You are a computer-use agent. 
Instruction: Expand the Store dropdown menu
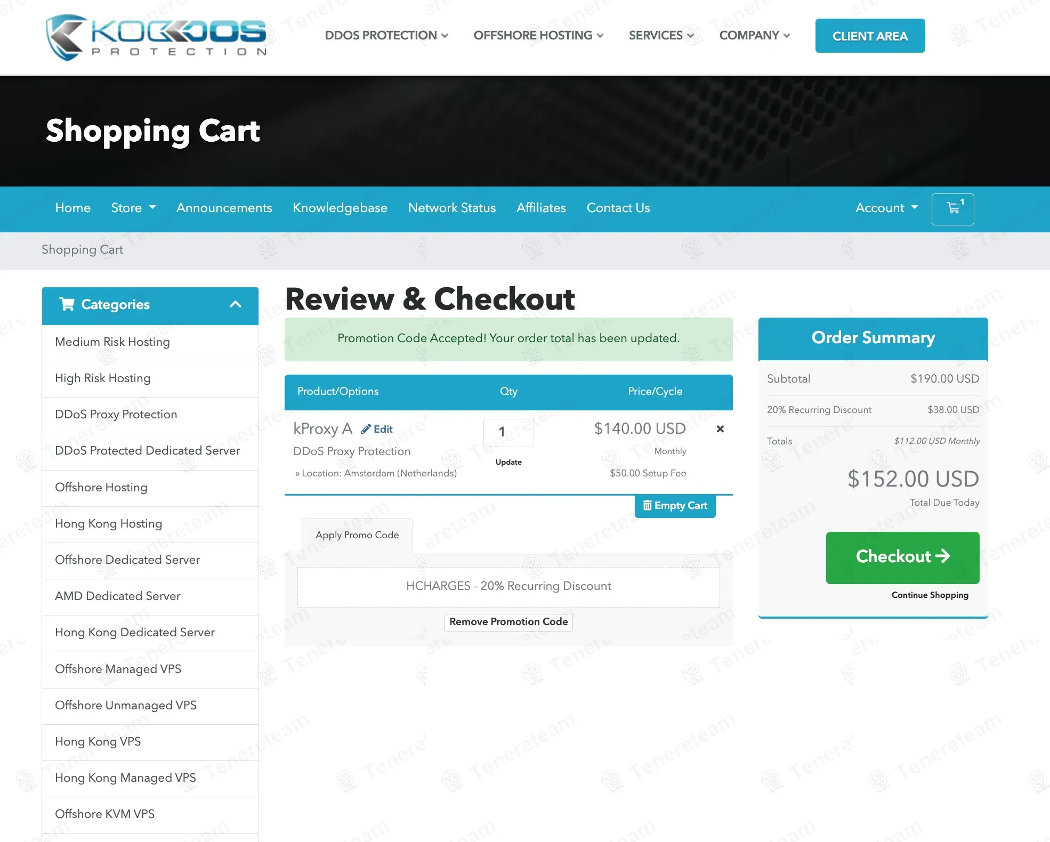point(133,208)
